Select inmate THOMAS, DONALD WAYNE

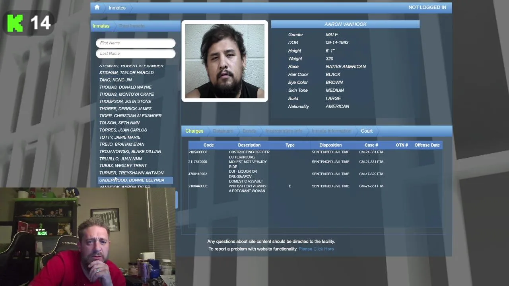point(125,87)
